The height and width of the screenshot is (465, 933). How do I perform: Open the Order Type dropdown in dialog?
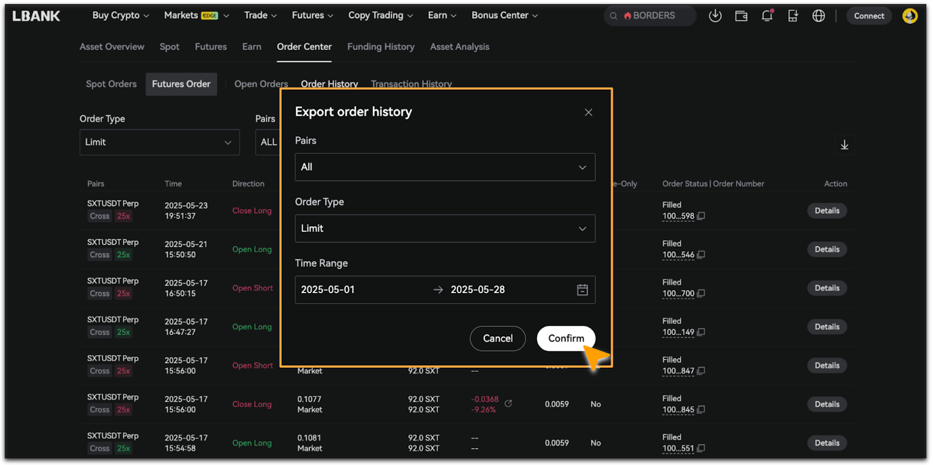[444, 228]
